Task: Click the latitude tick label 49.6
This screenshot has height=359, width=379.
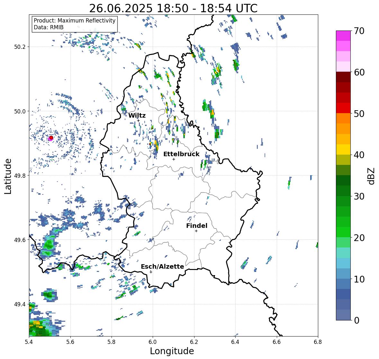Action: click(x=20, y=240)
